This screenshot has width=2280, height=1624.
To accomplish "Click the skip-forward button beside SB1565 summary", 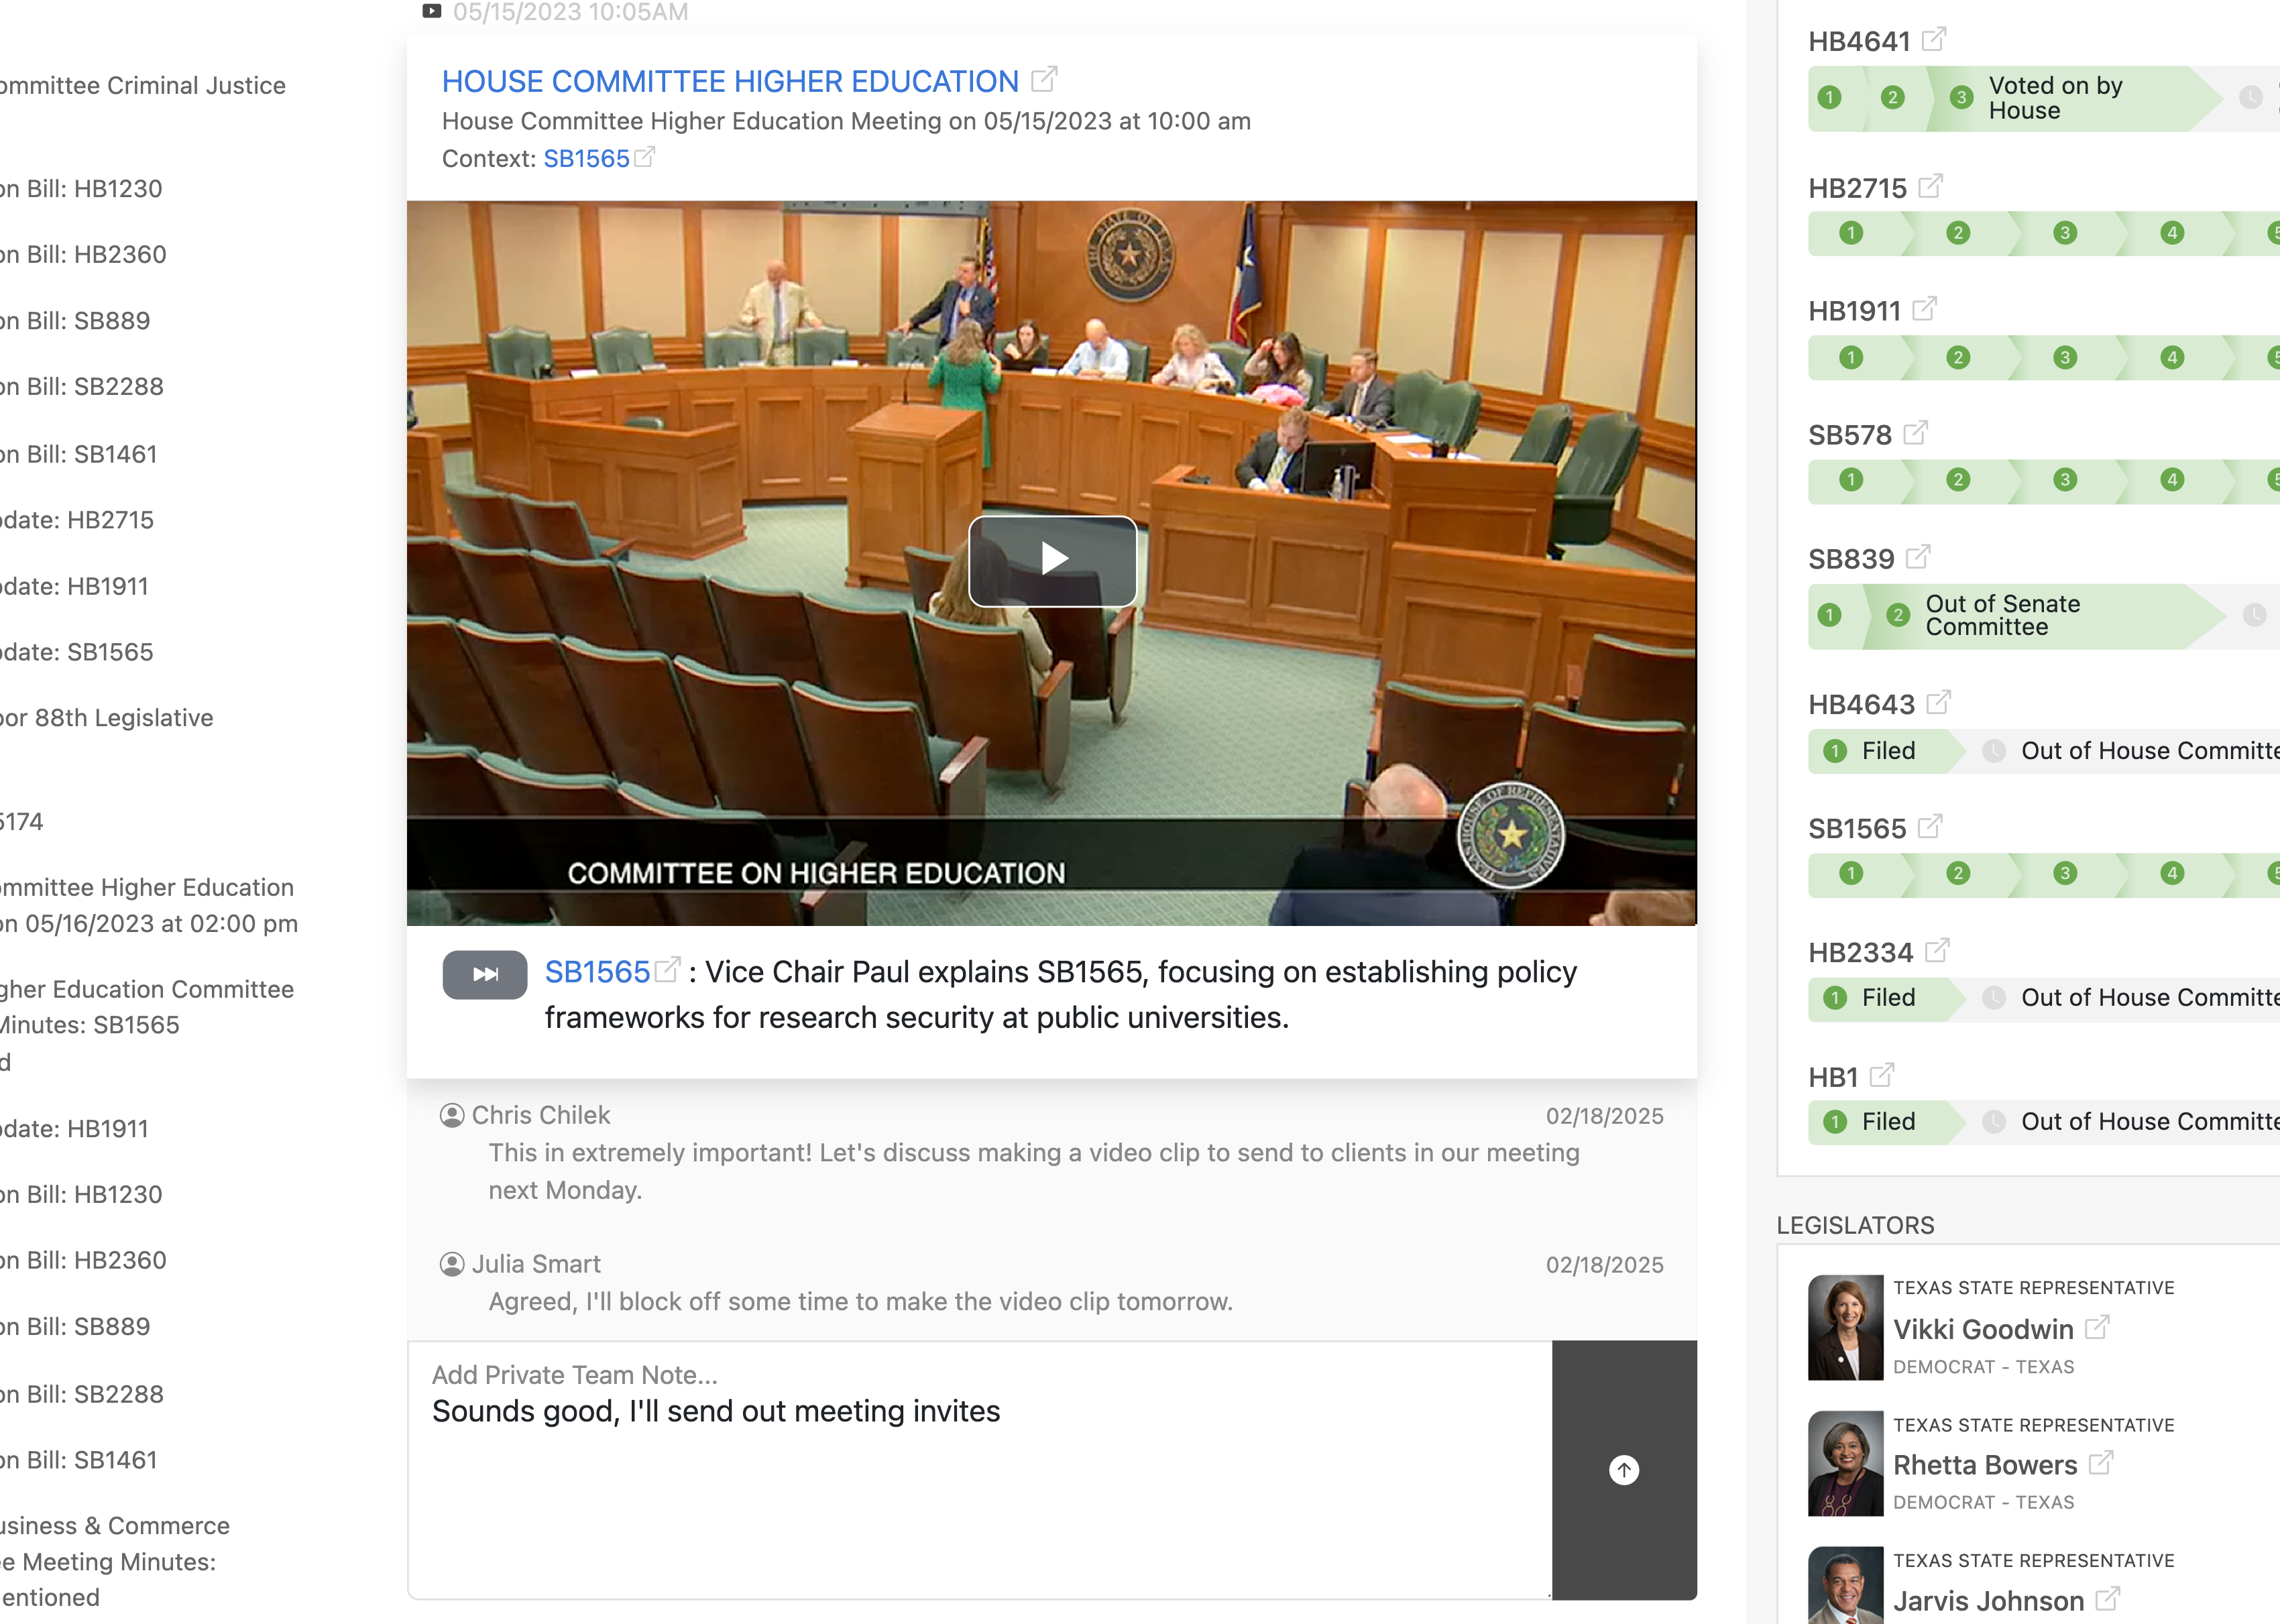I will (x=485, y=974).
